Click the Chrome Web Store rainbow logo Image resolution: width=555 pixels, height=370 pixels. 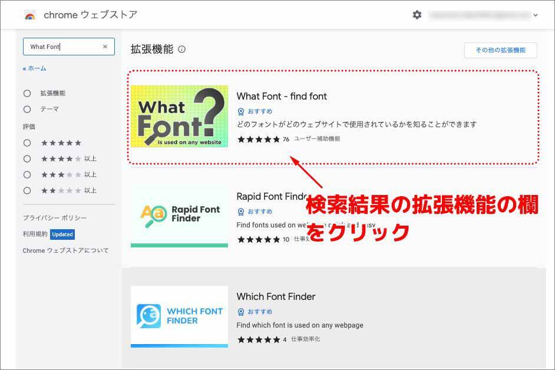30,15
